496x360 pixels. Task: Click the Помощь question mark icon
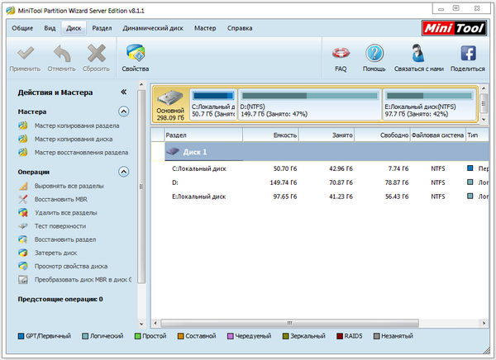(x=374, y=53)
